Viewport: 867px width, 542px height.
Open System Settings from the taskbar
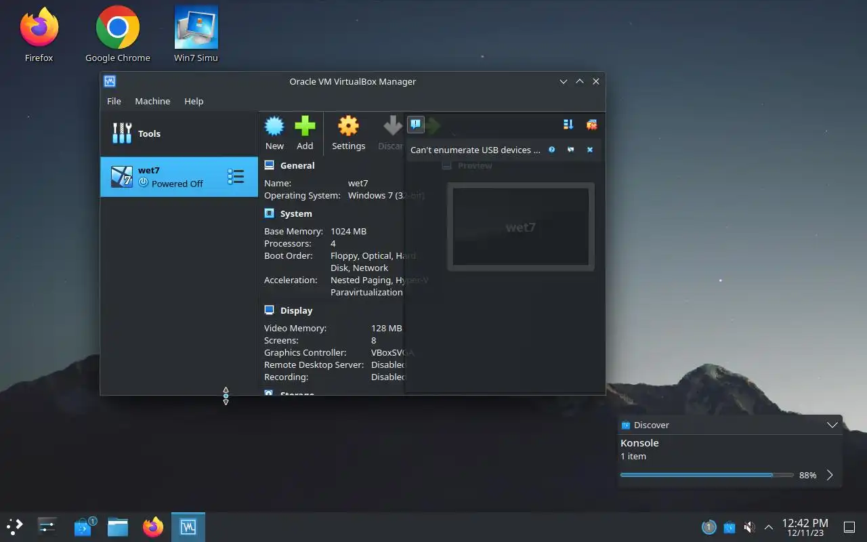click(x=47, y=526)
